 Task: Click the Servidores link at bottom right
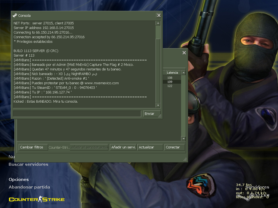[257, 187]
